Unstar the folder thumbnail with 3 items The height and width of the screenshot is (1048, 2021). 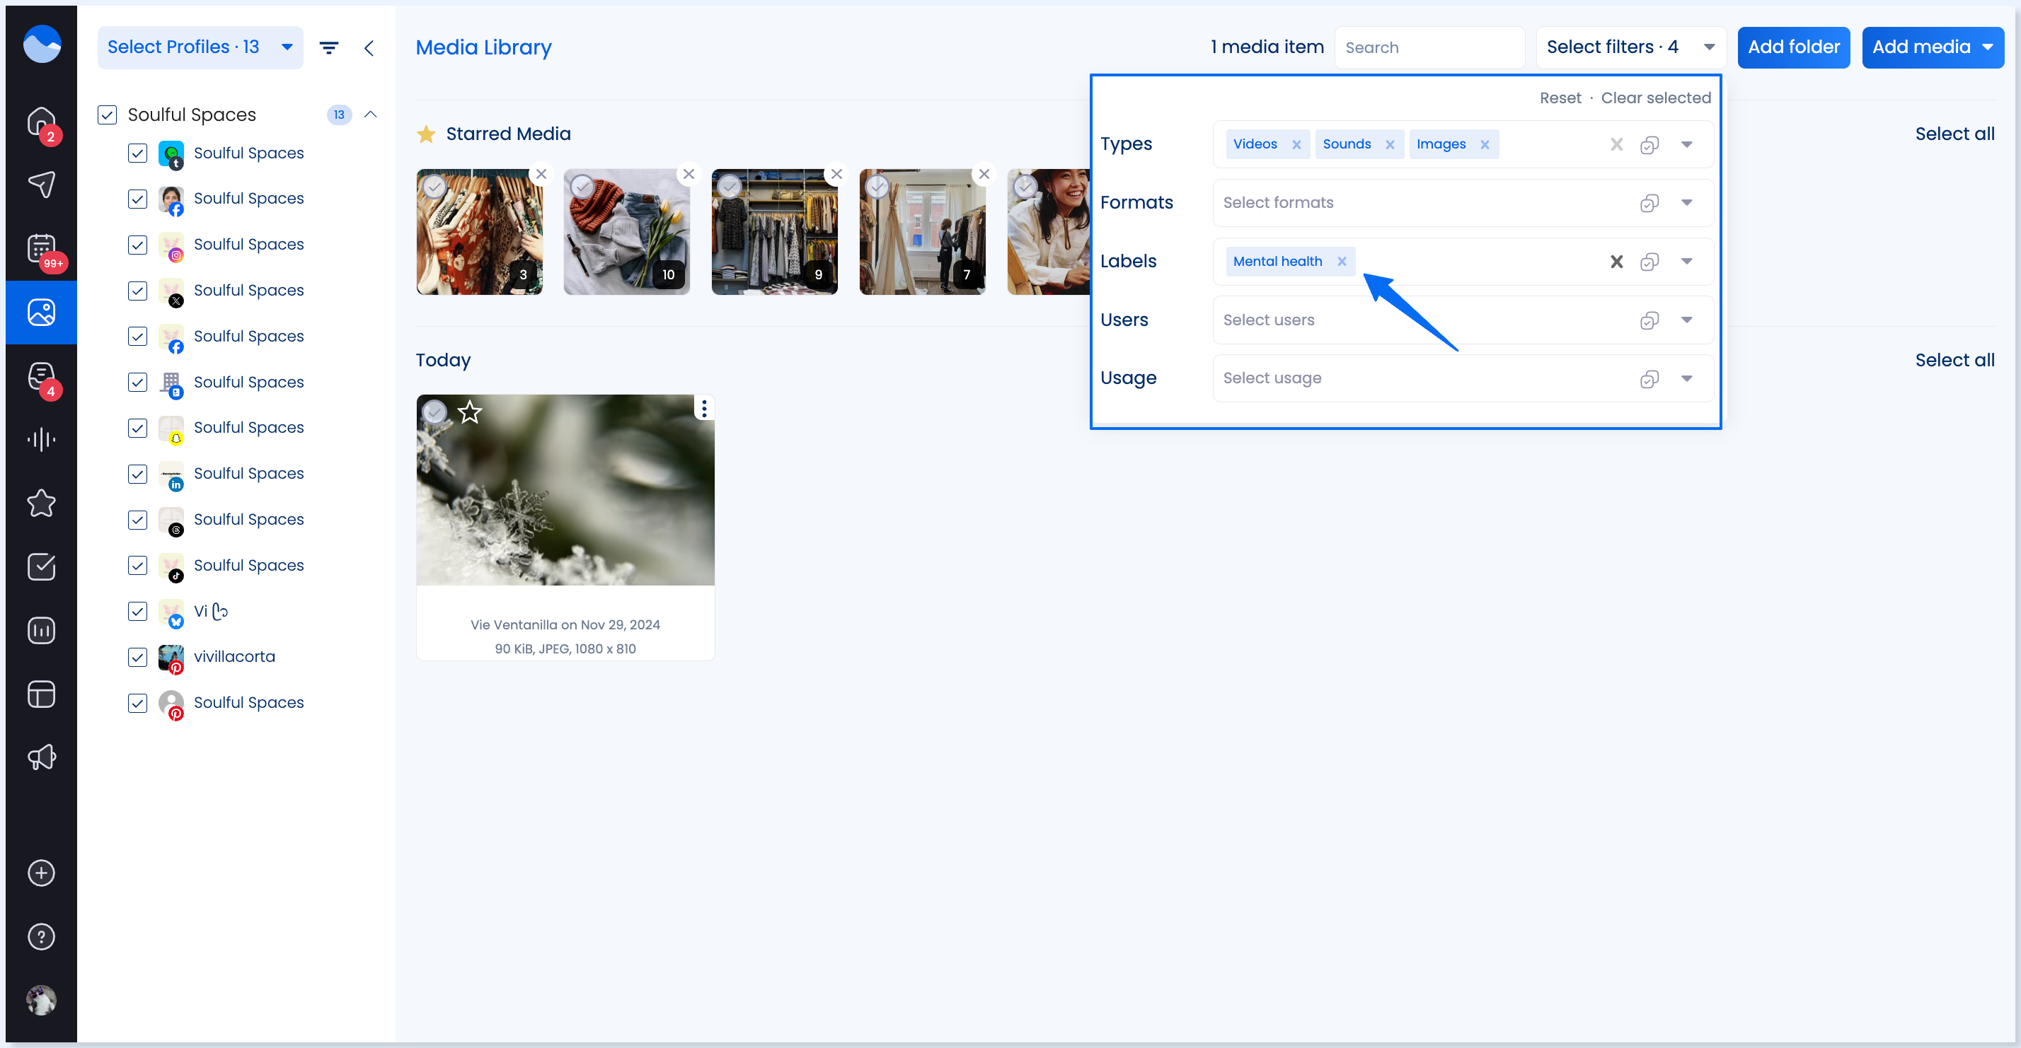click(x=541, y=174)
